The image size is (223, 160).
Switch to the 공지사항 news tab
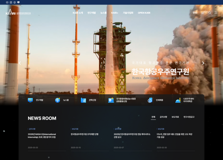pos(163,117)
